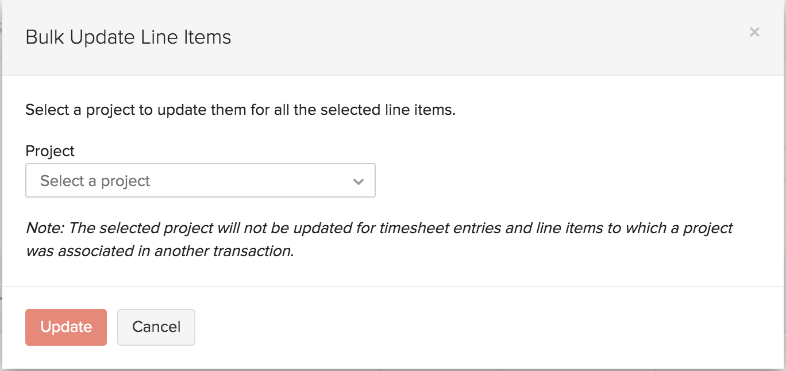Expand the Project dropdown chevron arrow
The height and width of the screenshot is (371, 786).
point(359,181)
